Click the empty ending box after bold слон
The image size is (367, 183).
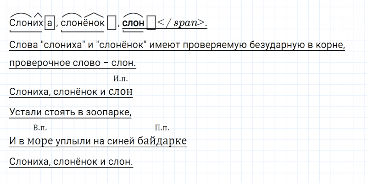coord(150,22)
